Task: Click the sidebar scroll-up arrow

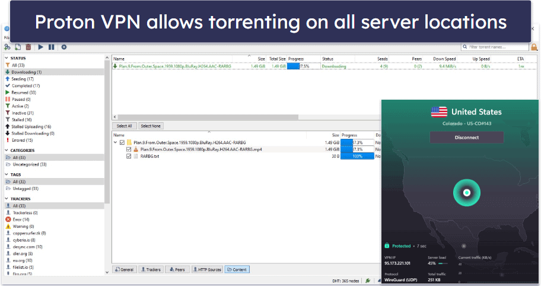Action: (x=107, y=58)
